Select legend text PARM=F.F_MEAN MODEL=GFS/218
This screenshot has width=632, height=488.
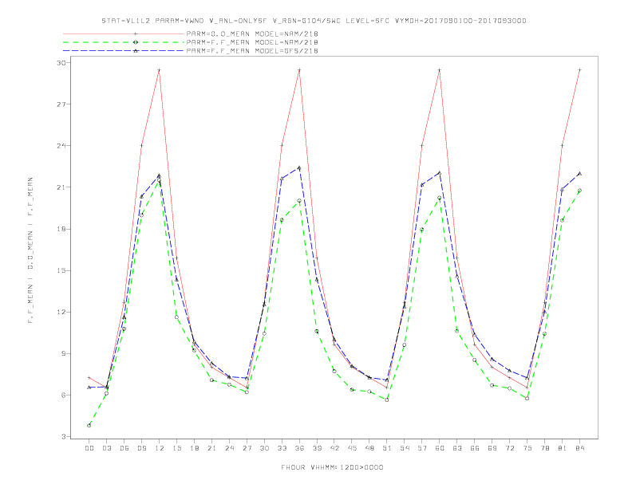(x=252, y=51)
